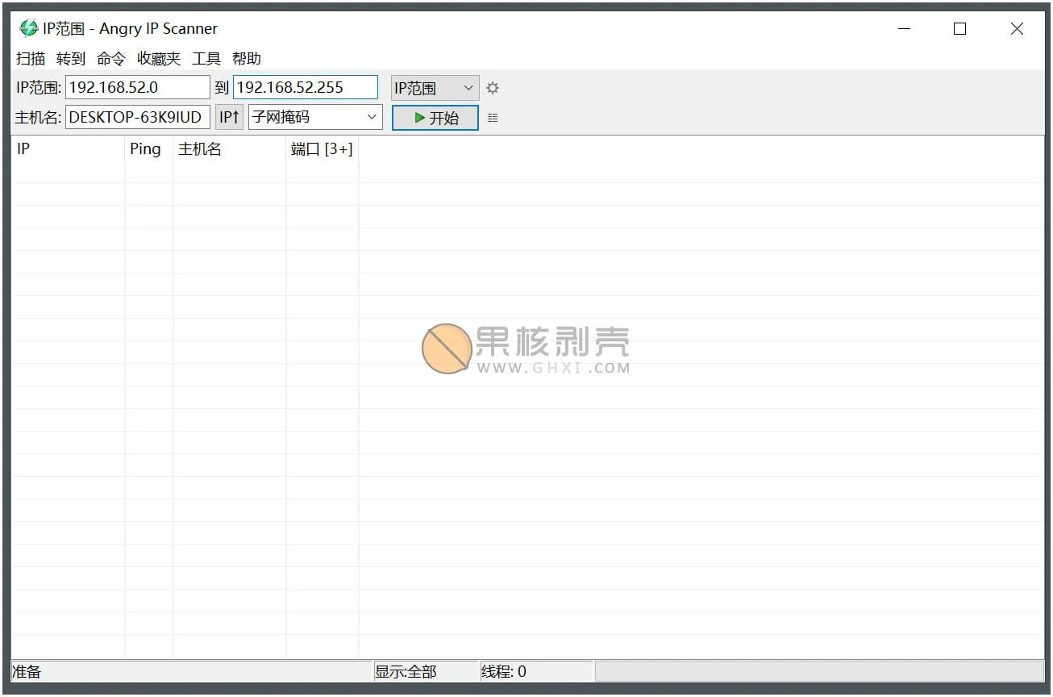Click the Angry IP Scanner title bar icon
This screenshot has height=697, width=1053.
pyautogui.click(x=29, y=28)
